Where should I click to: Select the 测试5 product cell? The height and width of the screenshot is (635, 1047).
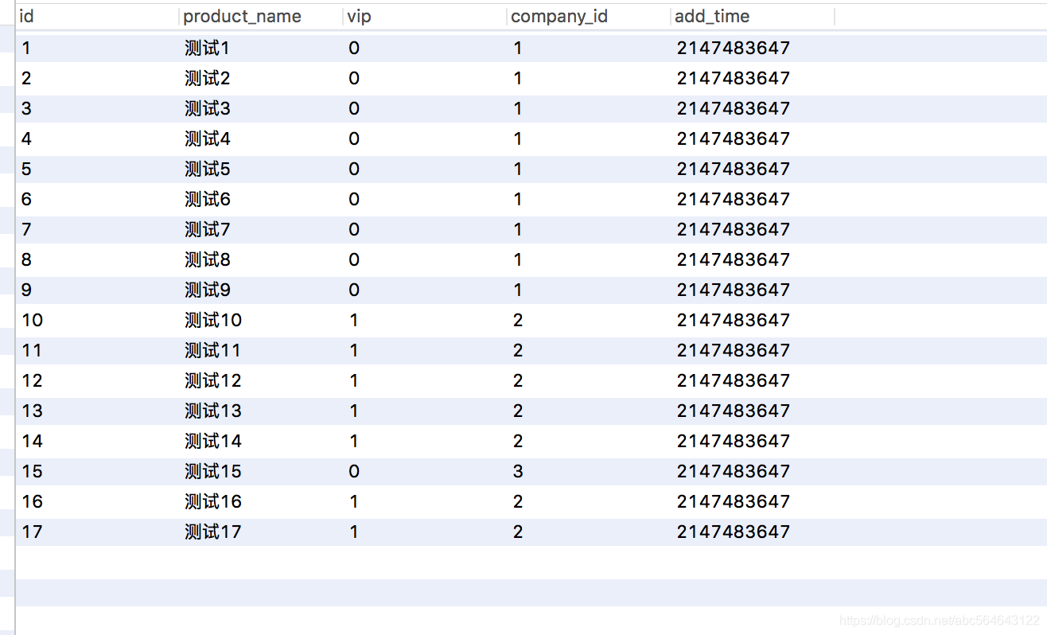coord(207,169)
